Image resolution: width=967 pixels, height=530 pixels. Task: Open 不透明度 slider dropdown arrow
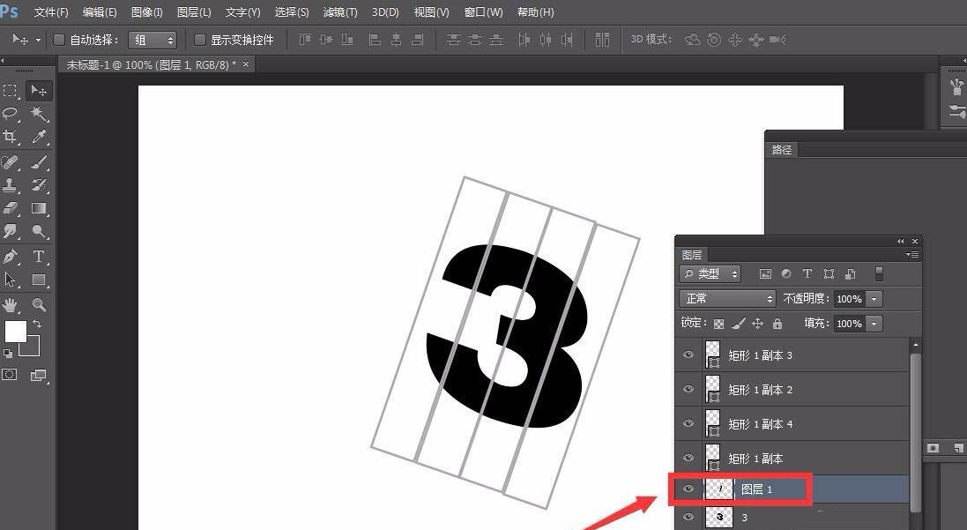pyautogui.click(x=874, y=299)
